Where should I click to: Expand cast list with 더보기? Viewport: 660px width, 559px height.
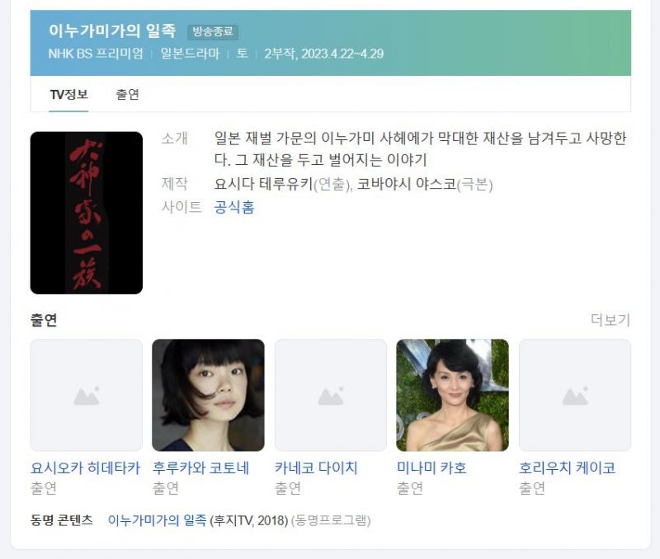610,320
